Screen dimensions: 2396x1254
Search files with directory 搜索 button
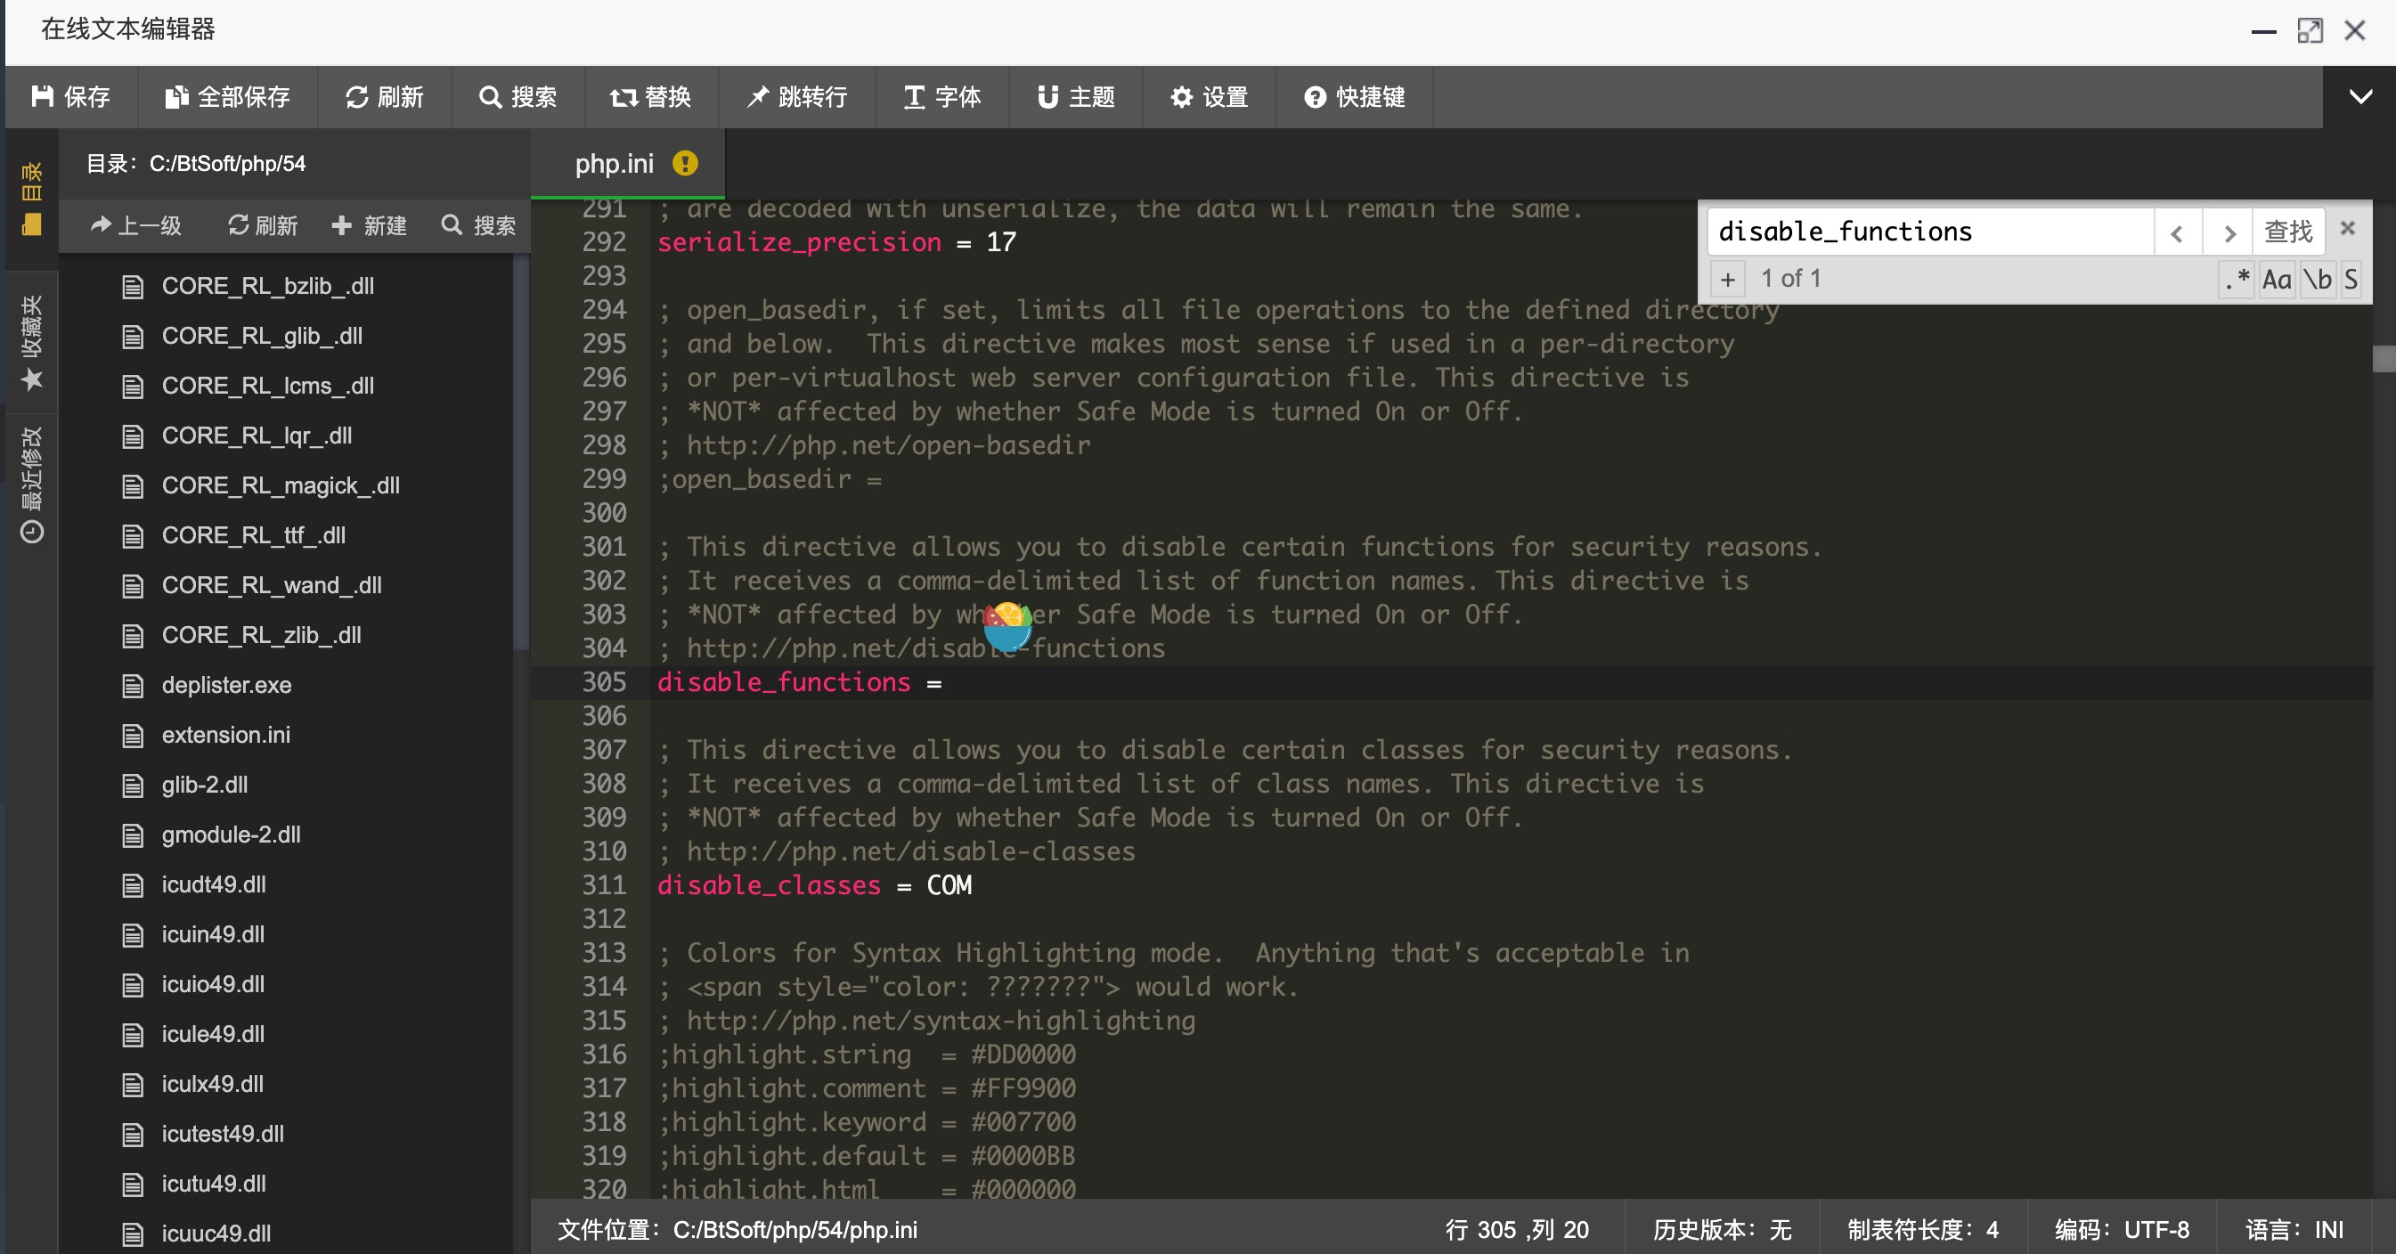point(478,225)
